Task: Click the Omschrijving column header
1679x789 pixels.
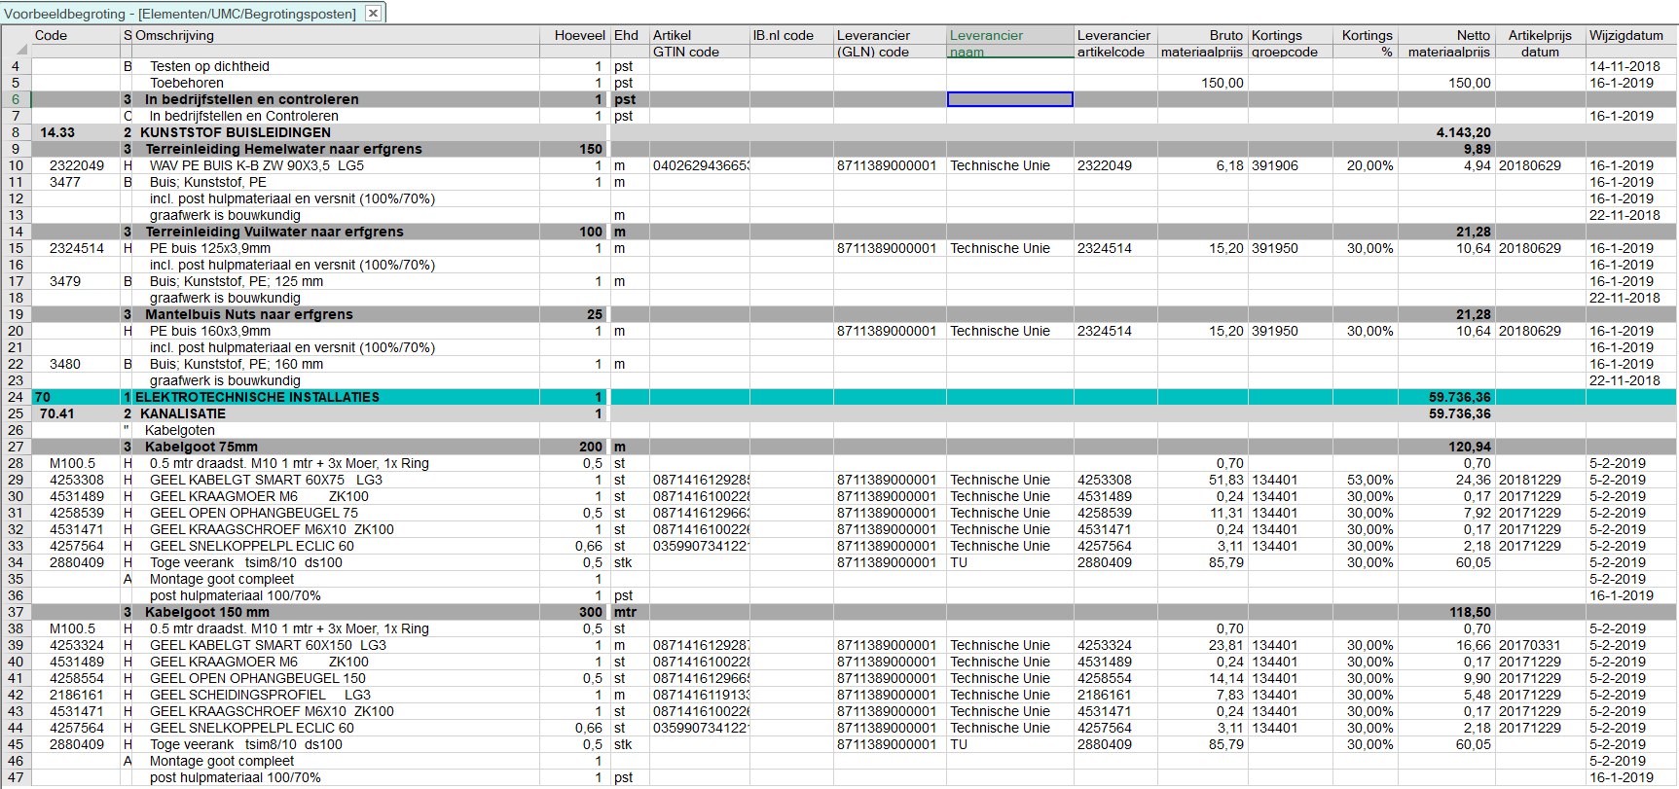Action: tap(337, 43)
